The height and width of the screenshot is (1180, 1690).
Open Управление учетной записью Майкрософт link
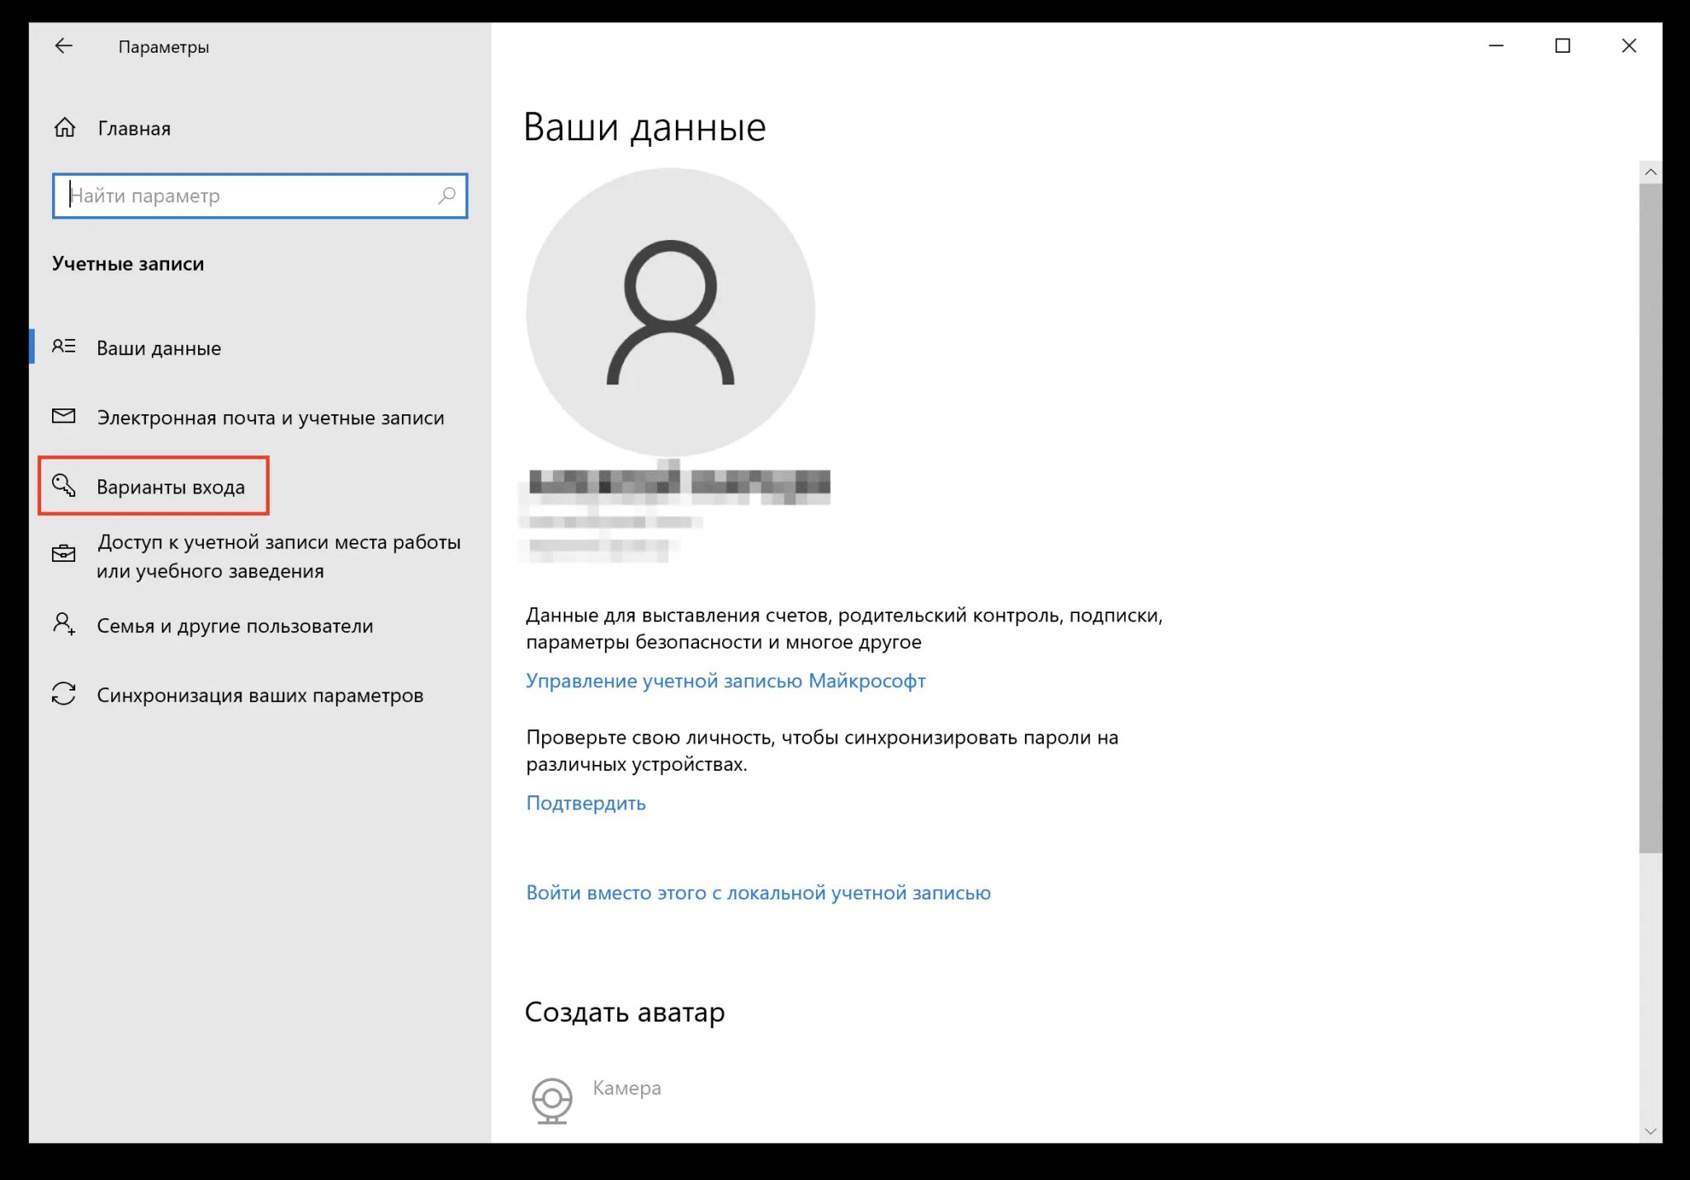coord(725,681)
